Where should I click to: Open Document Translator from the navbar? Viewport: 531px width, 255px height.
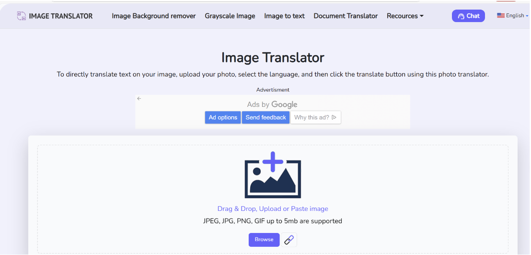[346, 16]
